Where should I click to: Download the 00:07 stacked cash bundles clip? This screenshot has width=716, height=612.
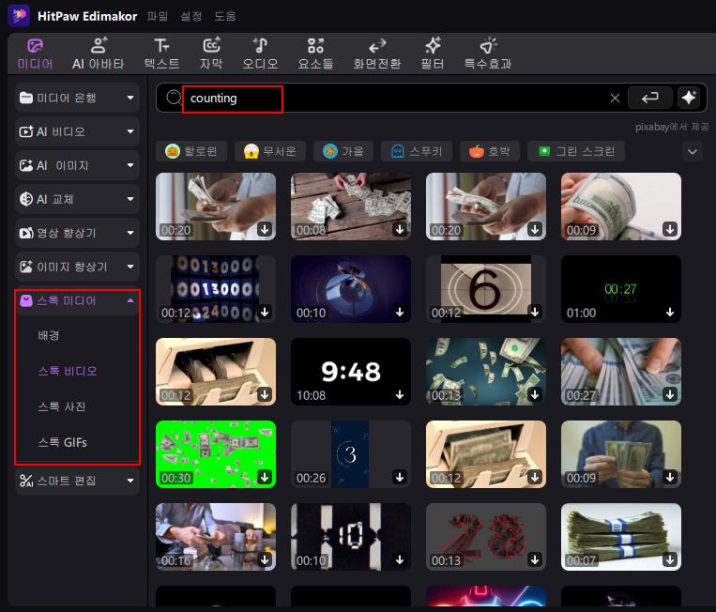point(670,560)
